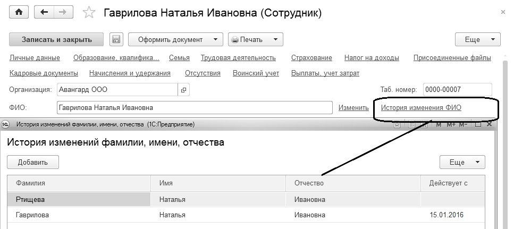Viewport: 514px width, 229px height.
Task: Open the Образование, квалифика… section
Action: coord(116,58)
